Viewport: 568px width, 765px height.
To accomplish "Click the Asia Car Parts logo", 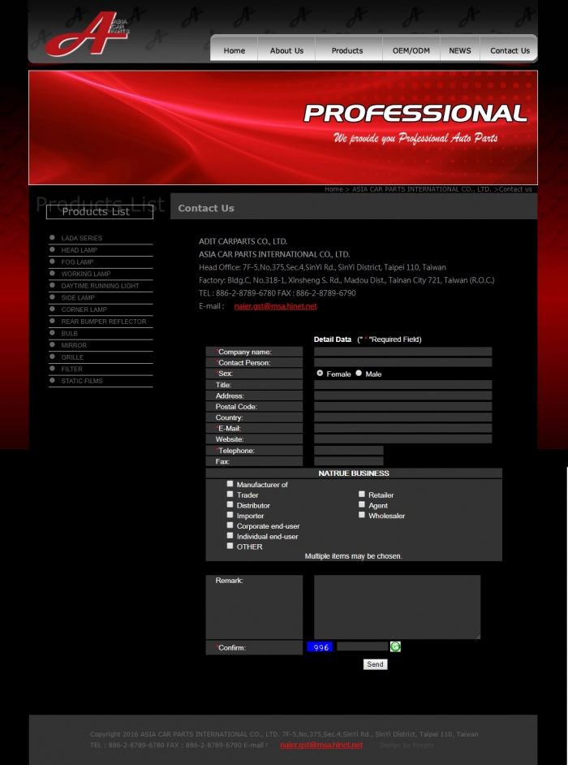I will 88,33.
